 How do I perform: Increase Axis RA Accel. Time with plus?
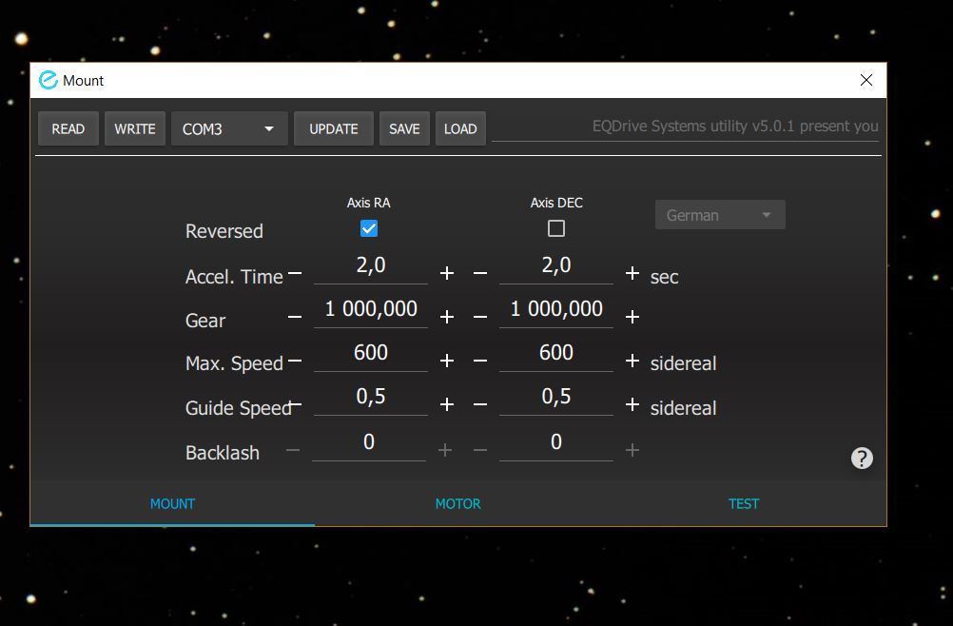click(447, 273)
